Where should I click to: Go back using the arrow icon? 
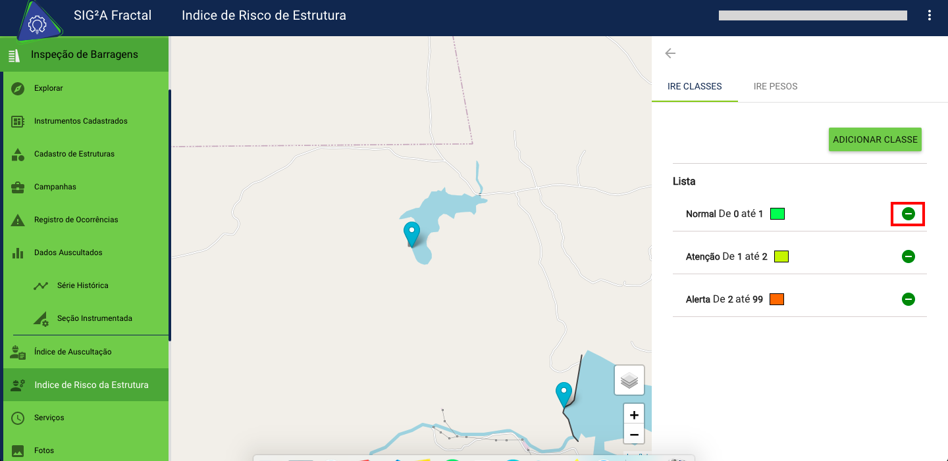[x=670, y=53]
